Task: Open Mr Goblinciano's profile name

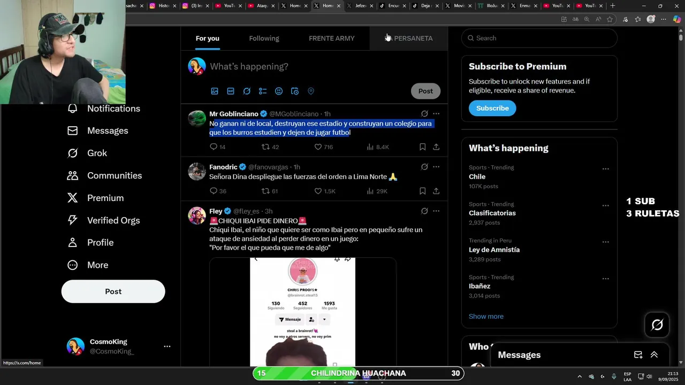Action: point(234,114)
